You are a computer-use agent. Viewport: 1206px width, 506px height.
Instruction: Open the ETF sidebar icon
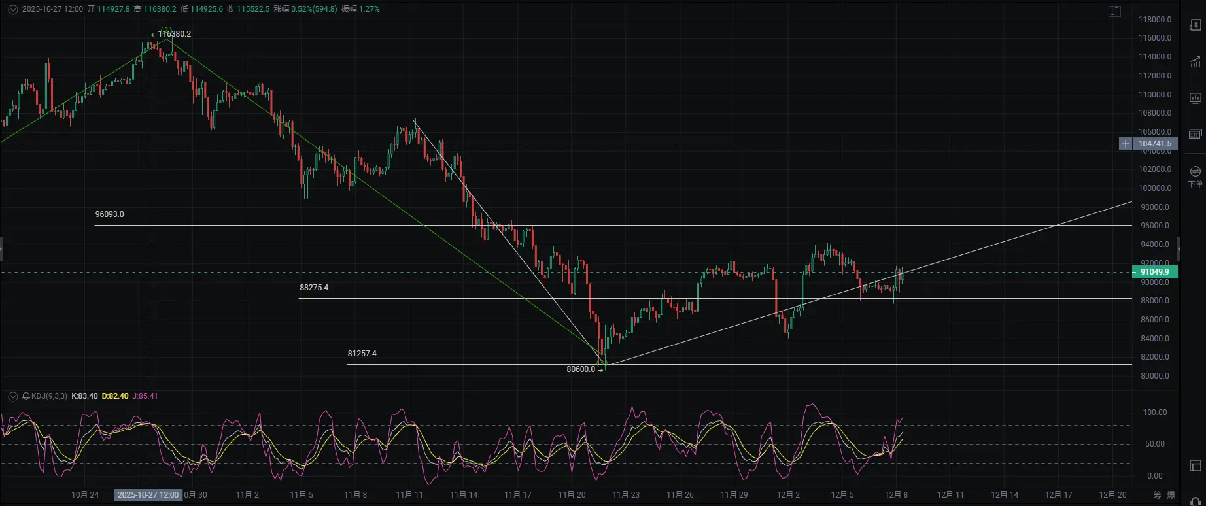(1195, 134)
